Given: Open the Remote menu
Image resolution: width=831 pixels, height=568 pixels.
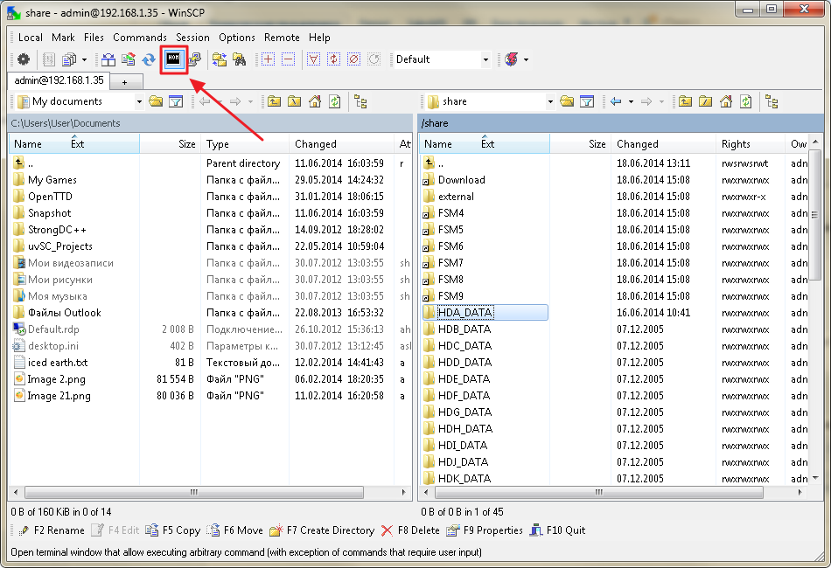Looking at the screenshot, I should point(282,38).
